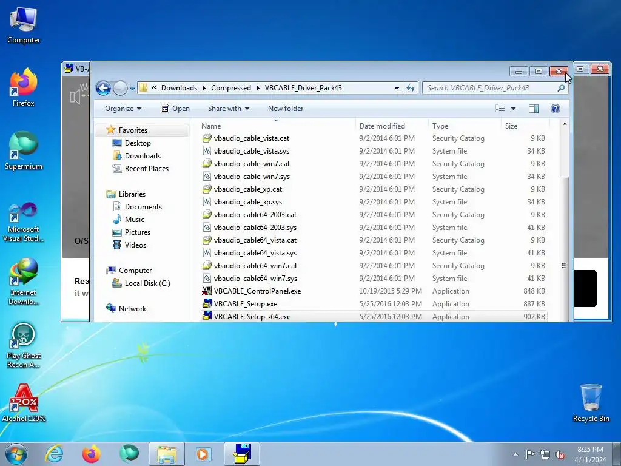
Task: Open Play Ghost Recon desktop shortcut
Action: 24,345
